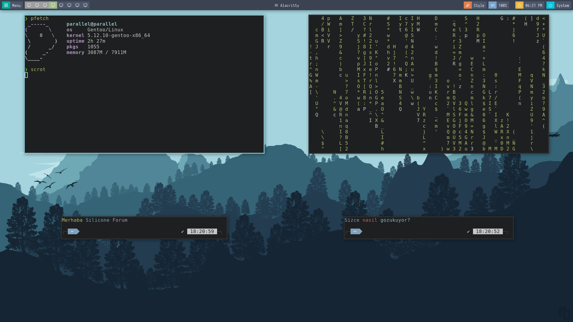Switch to the eighth workspace monitor icon
The image size is (573, 322).
point(85,5)
